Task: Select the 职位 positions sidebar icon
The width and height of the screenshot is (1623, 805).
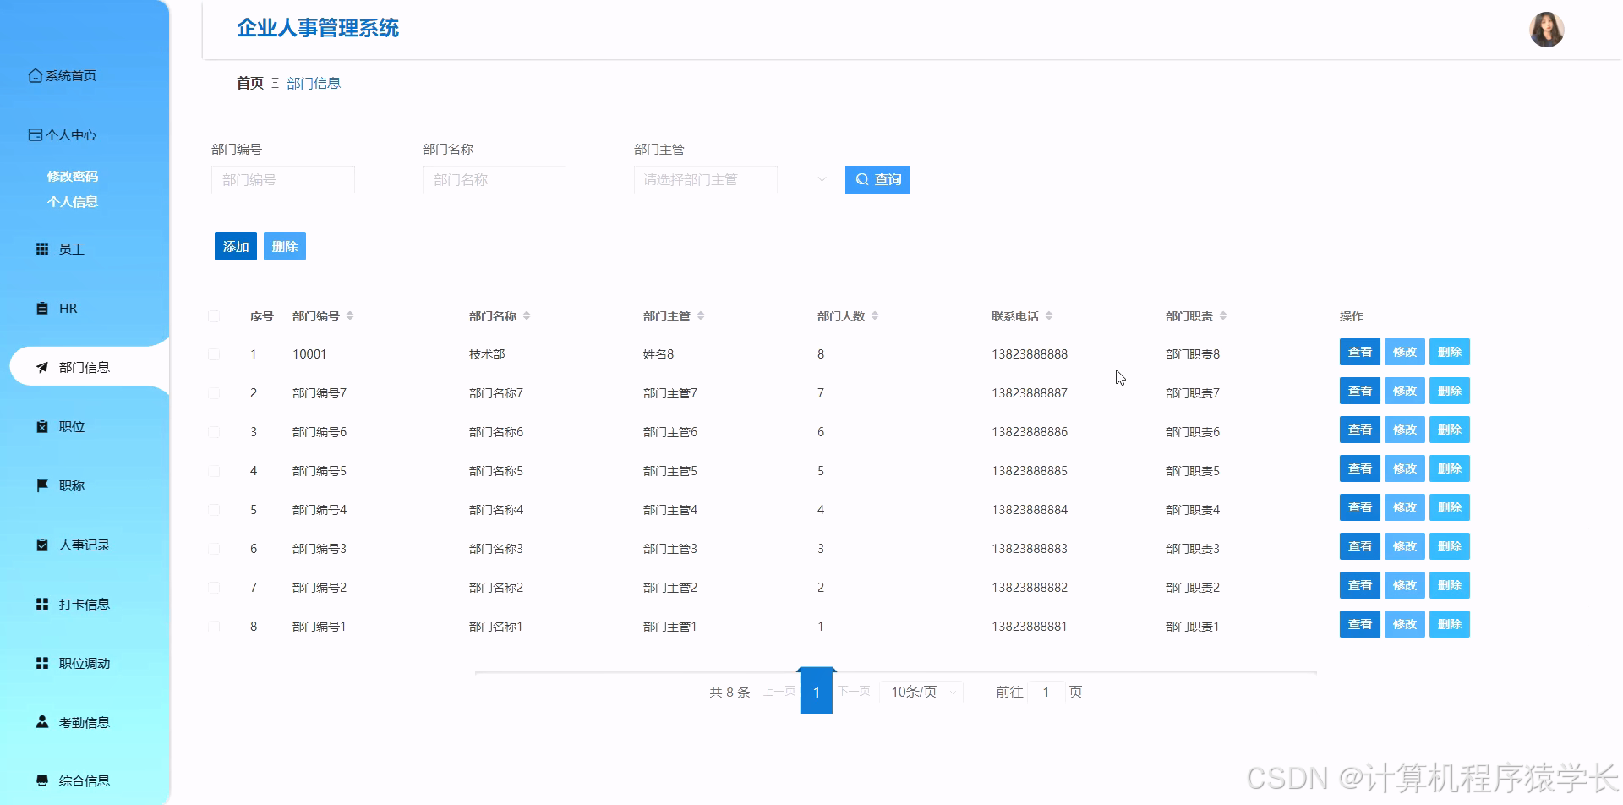Action: tap(43, 426)
